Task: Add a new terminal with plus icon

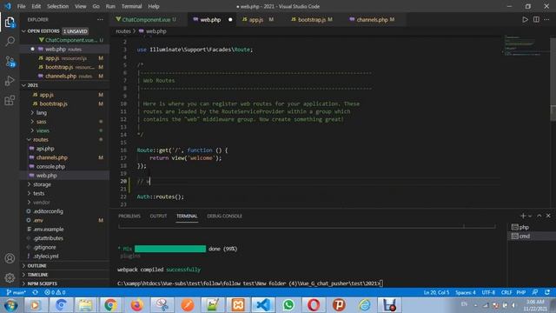Action: [523, 216]
